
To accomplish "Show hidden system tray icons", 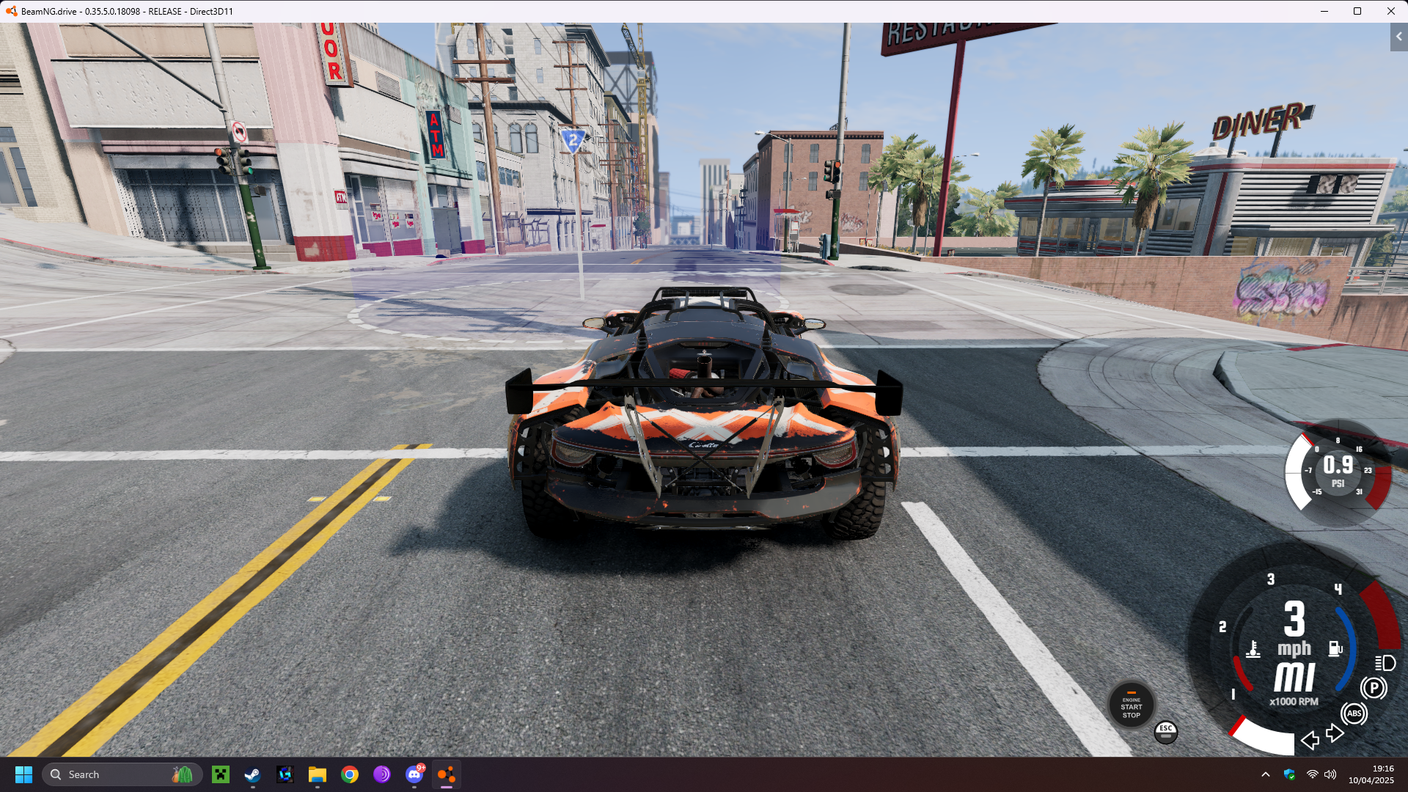I will (1266, 774).
